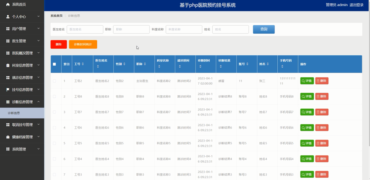370x180 pixels.
Task: Click the 感冒 diagnosis cell
Action: pyautogui.click(x=221, y=81)
